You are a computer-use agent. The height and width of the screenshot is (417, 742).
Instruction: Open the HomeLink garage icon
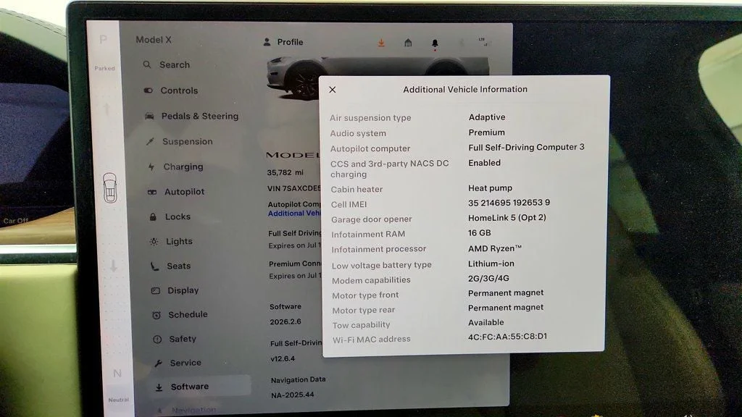(x=408, y=43)
